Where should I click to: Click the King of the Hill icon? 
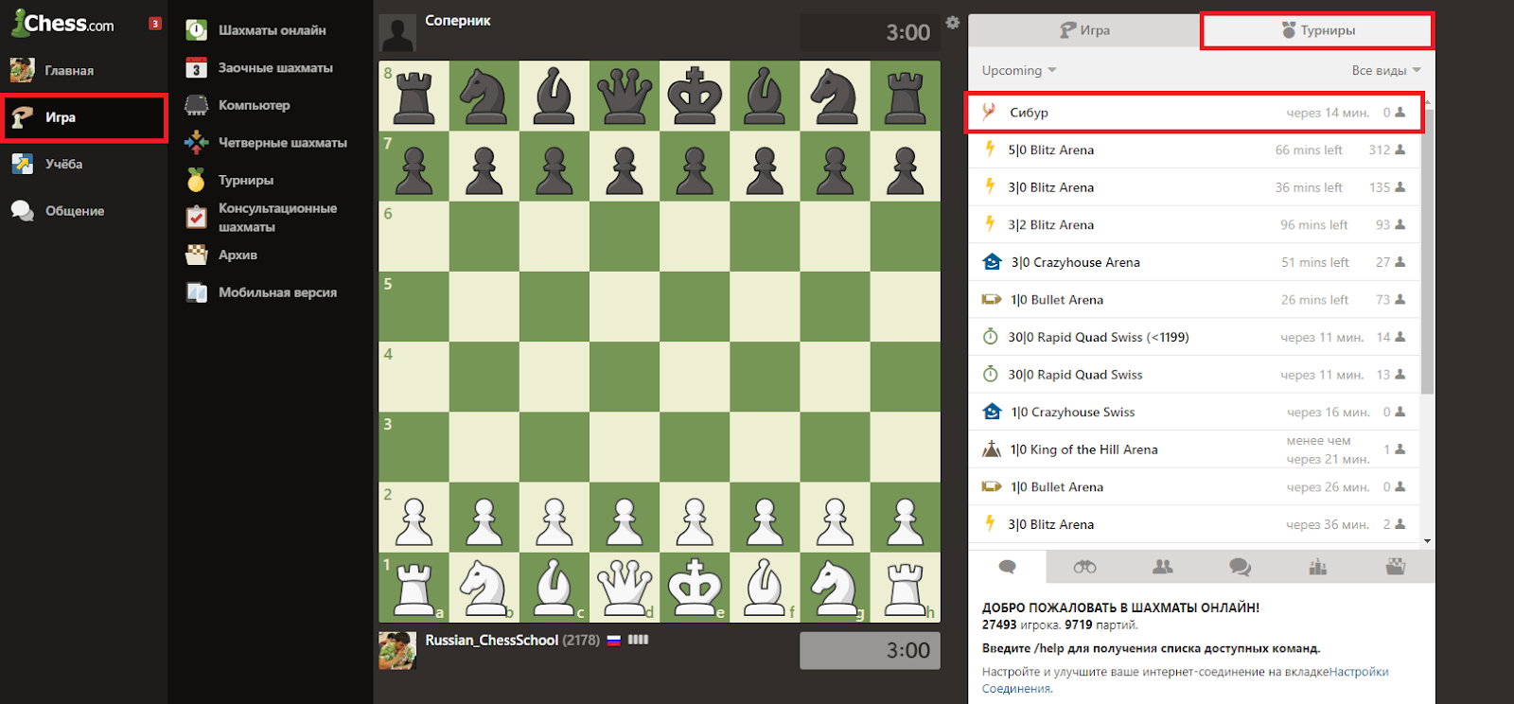[x=992, y=449]
